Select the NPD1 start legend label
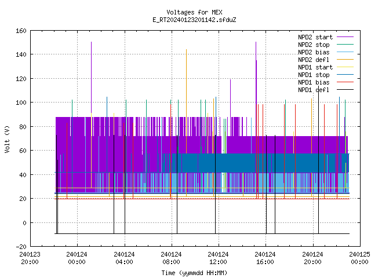Screen dimensions: 371x278 click(x=315, y=67)
